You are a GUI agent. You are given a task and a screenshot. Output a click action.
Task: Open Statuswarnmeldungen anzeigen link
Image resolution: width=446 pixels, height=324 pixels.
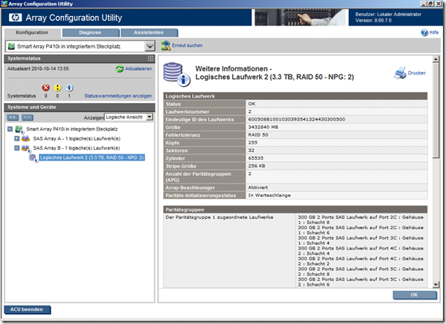118,96
